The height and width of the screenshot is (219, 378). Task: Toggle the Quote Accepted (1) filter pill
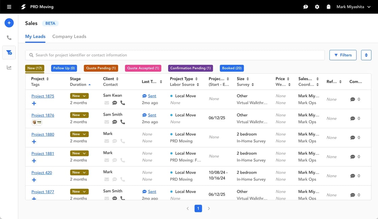[x=143, y=68]
